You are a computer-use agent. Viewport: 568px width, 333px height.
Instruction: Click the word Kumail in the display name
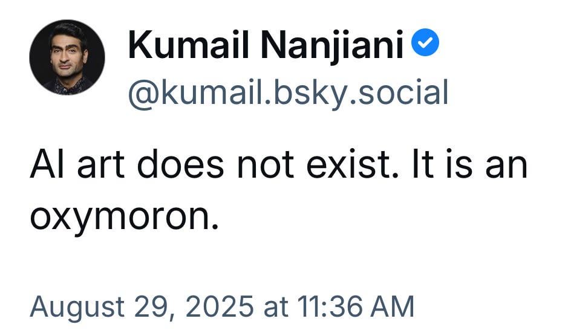pyautogui.click(x=189, y=44)
